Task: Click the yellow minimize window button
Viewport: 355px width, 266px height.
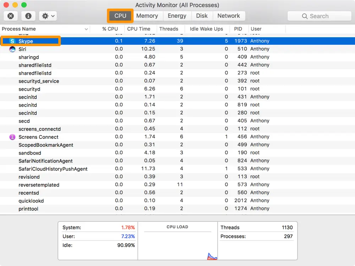Action: click(x=15, y=5)
